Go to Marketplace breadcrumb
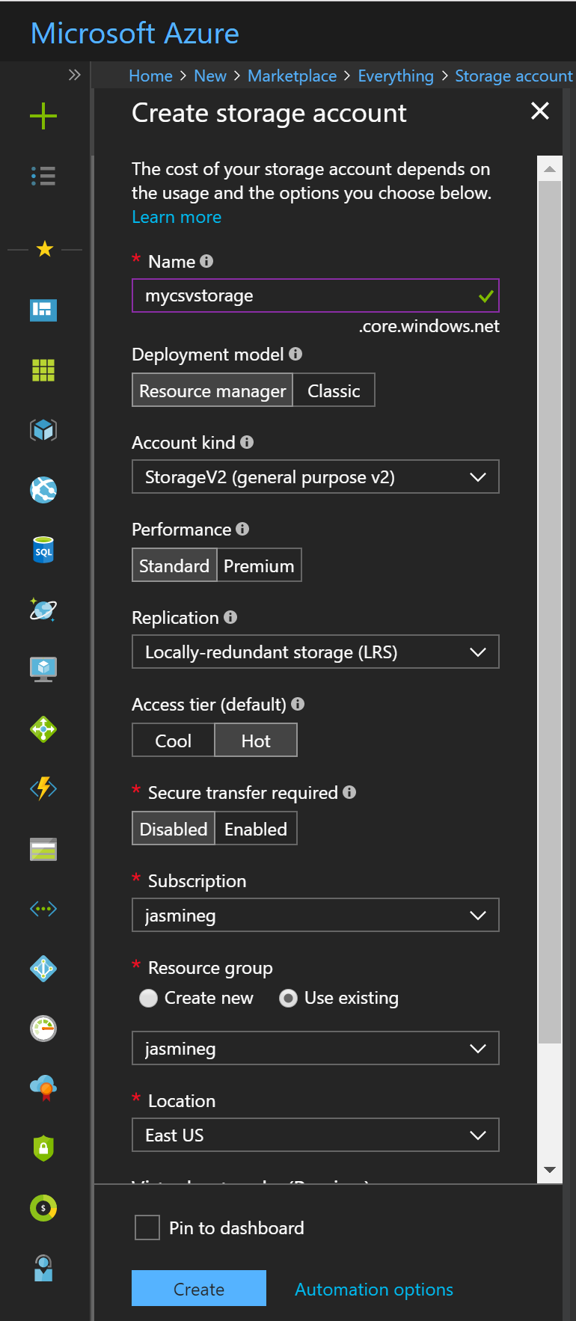576x1321 pixels. tap(292, 76)
